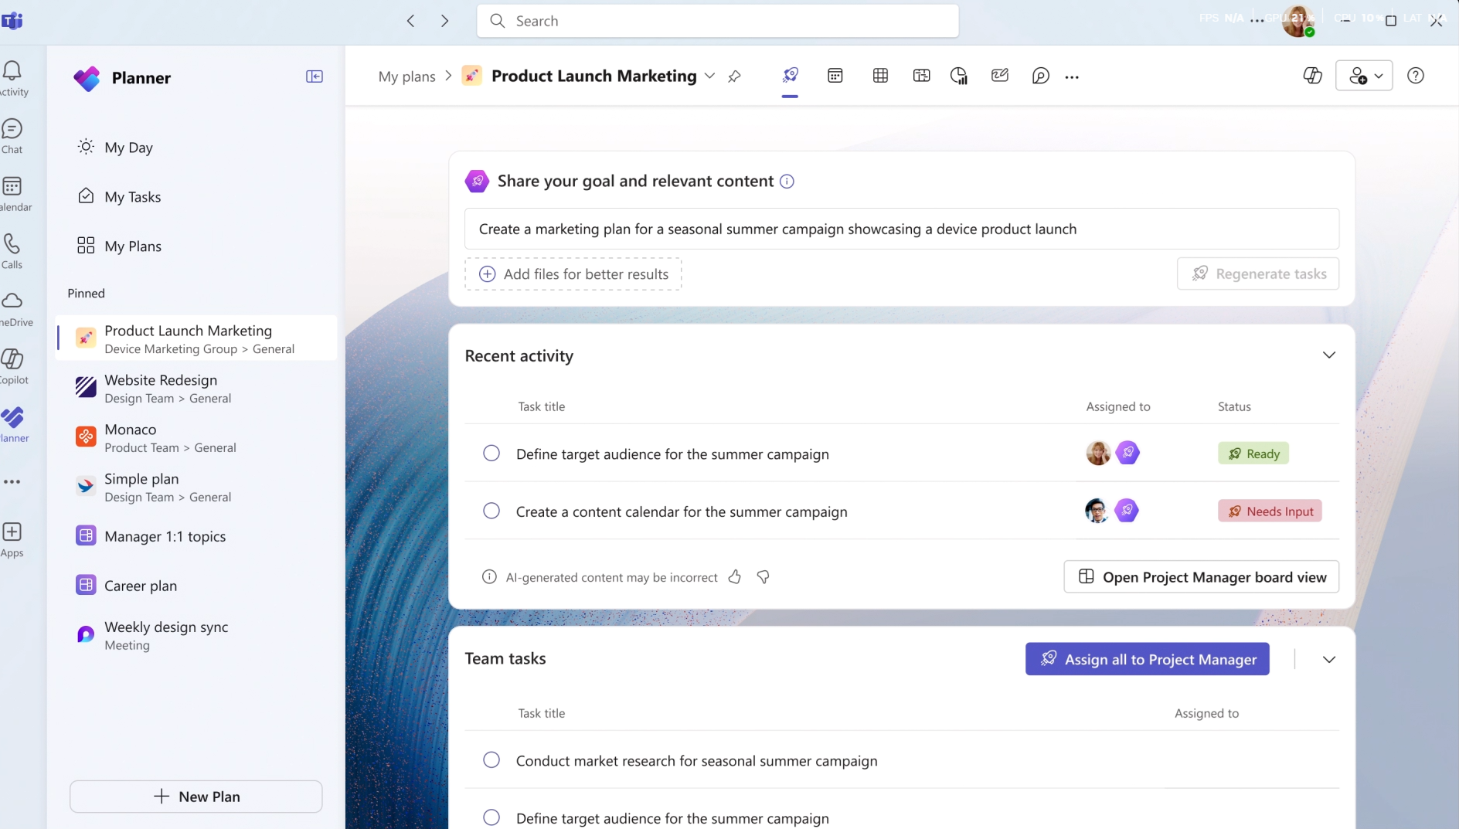
Task: Switch to the charts view tab
Action: point(959,76)
